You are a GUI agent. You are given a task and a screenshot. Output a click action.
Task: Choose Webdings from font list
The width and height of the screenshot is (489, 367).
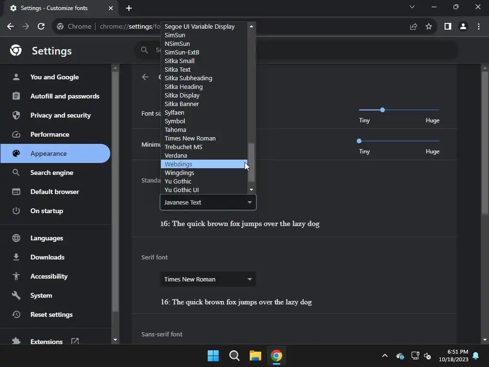[x=204, y=164]
